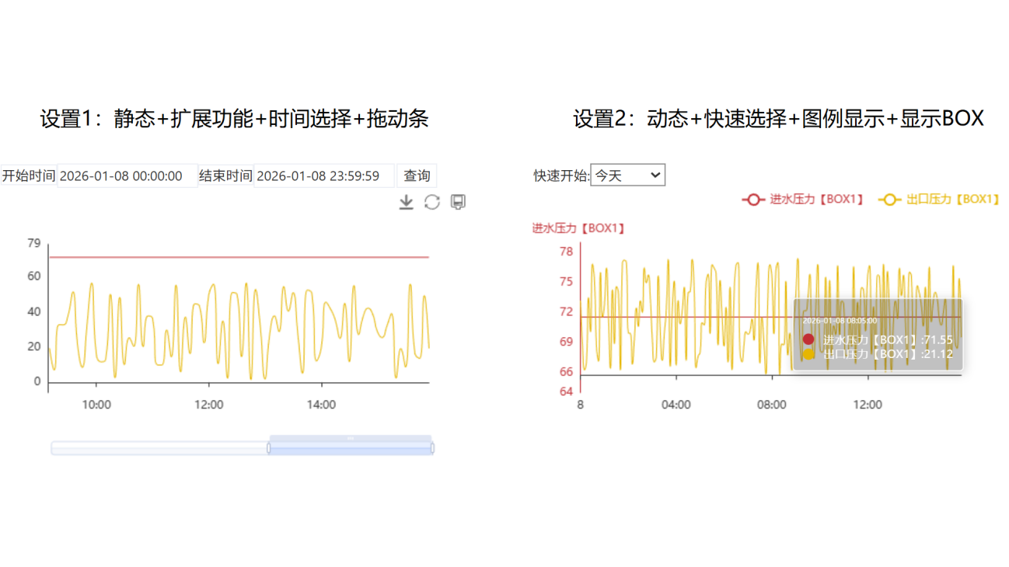
Task: Click the left handle of the zoom slider
Action: coord(269,448)
